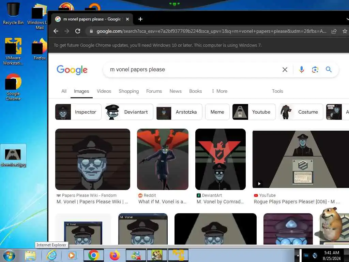Switch to Chrome via the taskbar button
This screenshot has width=349, height=262.
tap(93, 255)
